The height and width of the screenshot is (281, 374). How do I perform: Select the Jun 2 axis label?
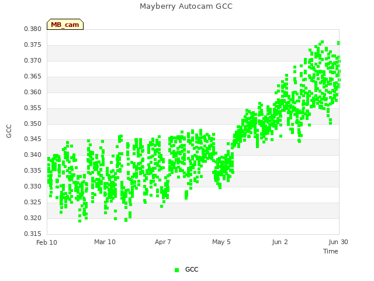[280, 242]
